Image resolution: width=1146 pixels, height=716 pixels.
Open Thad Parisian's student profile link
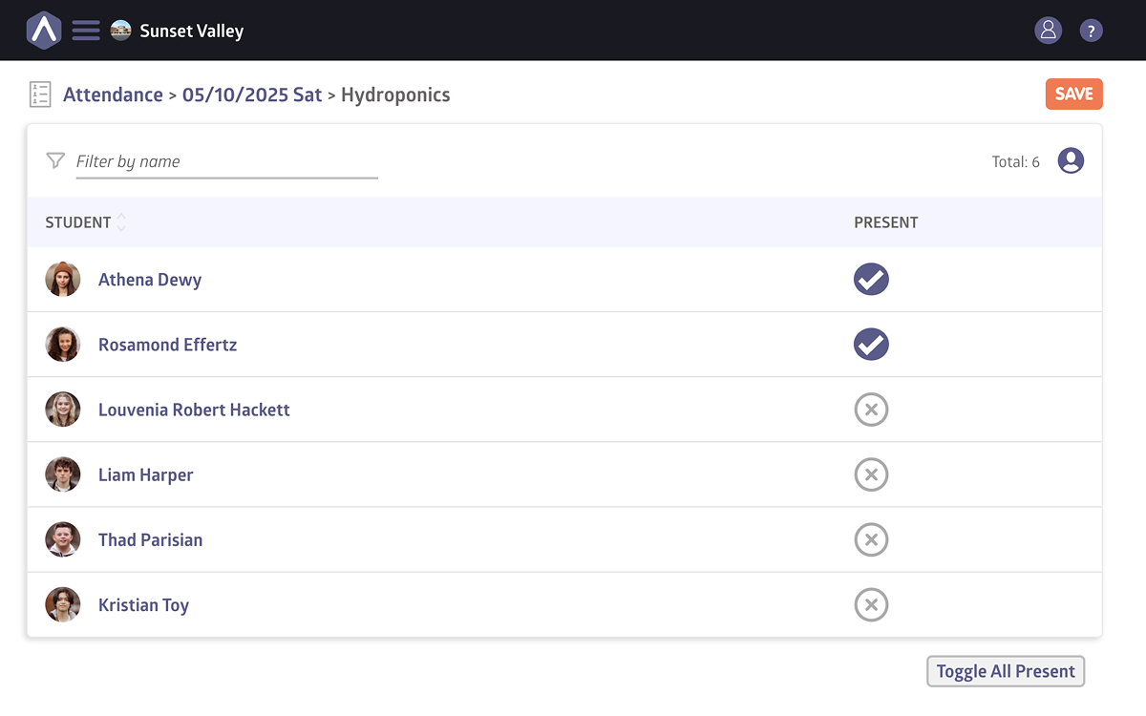(150, 539)
